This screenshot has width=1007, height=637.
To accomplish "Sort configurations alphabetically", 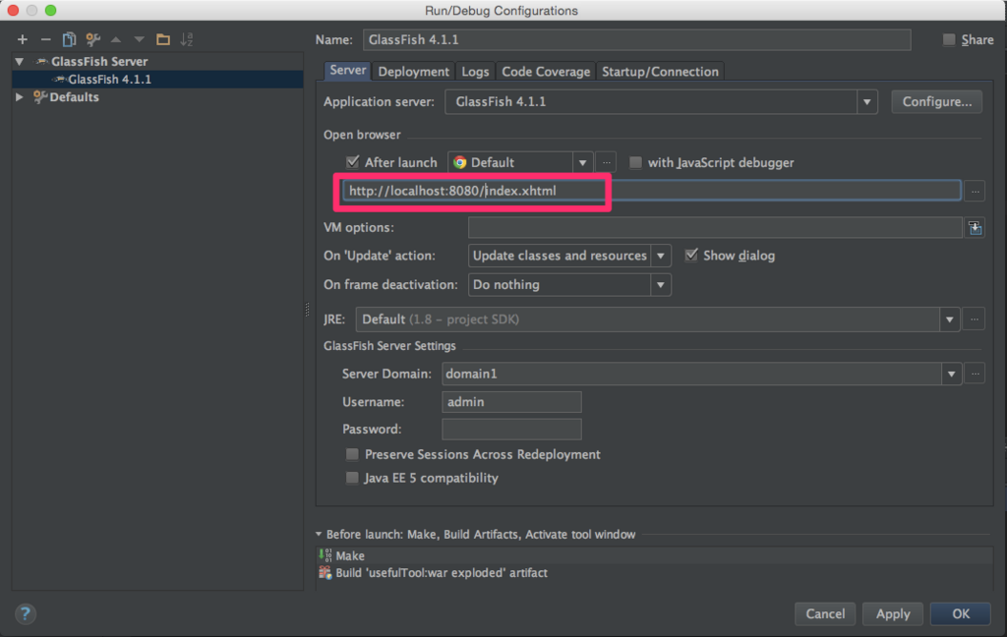I will click(x=186, y=39).
